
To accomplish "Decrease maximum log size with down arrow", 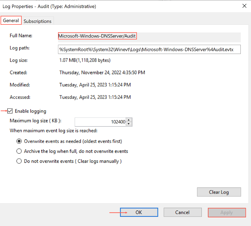I will pyautogui.click(x=129, y=124).
